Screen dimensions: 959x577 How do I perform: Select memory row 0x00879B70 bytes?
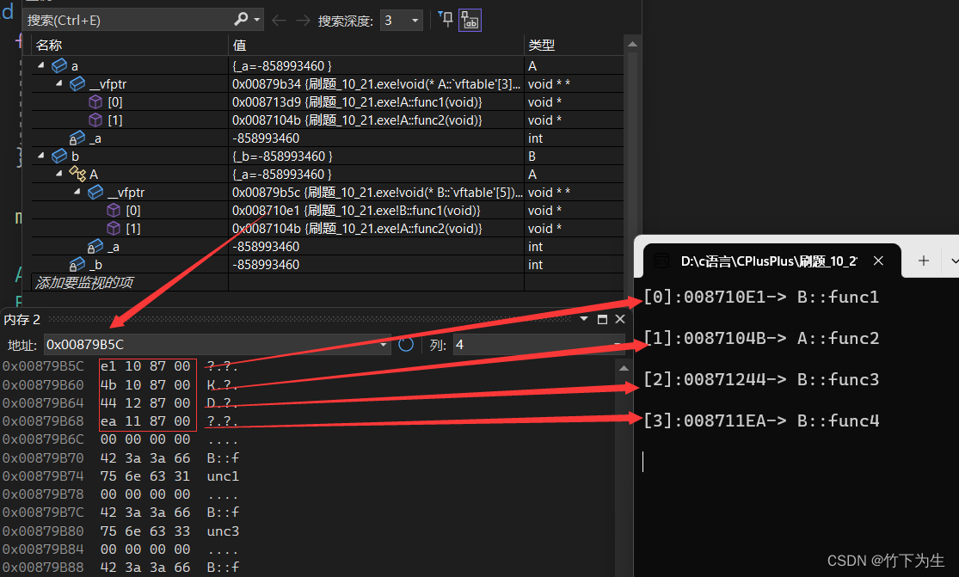pos(145,457)
